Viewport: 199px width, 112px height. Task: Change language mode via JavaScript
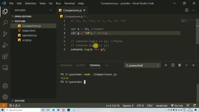[162, 105]
